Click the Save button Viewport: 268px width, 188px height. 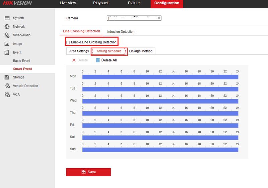[88, 172]
